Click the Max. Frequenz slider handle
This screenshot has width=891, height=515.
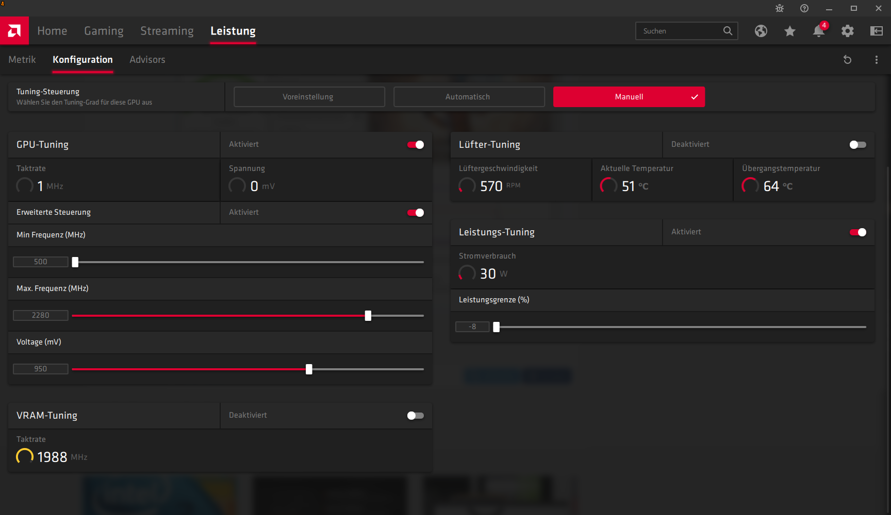point(368,316)
